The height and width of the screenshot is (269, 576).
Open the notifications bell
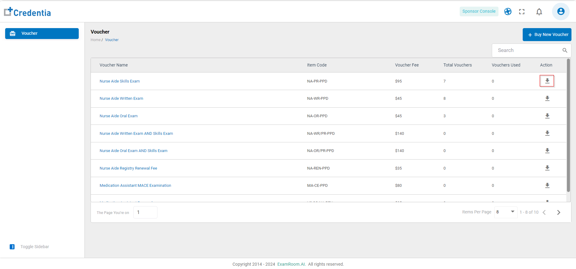(539, 12)
